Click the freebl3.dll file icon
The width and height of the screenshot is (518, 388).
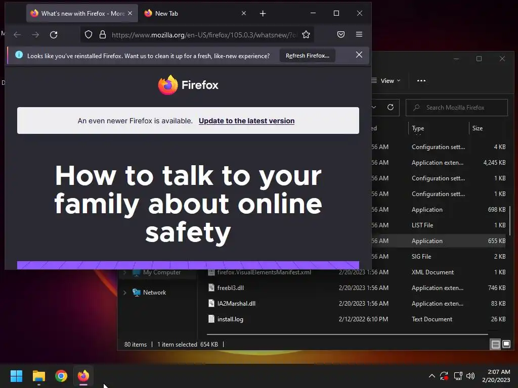[211, 287]
